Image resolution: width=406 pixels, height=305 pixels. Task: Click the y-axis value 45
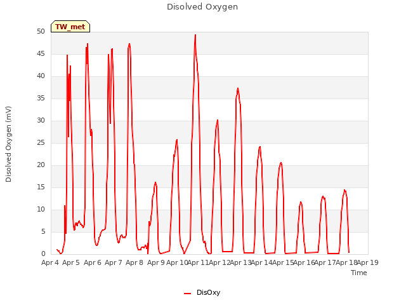tap(41, 54)
